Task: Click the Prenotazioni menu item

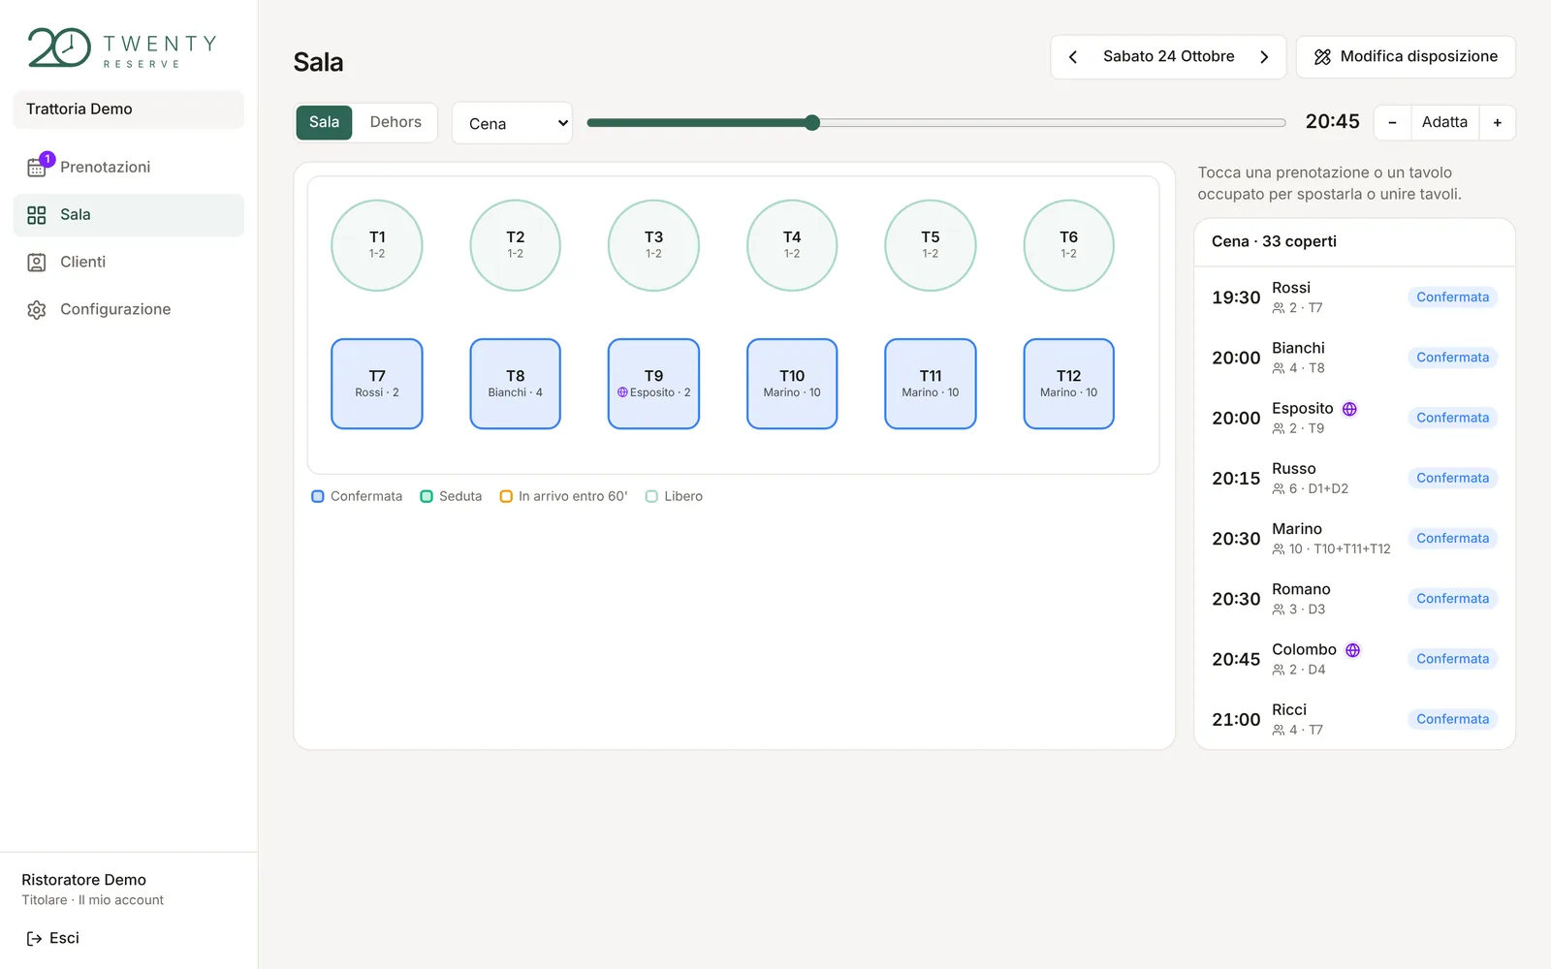Action: point(128,168)
